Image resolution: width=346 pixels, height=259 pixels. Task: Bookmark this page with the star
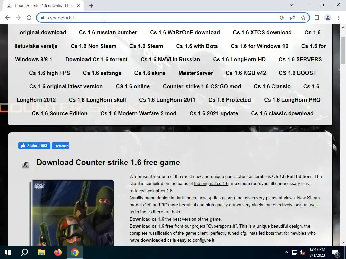[x=303, y=18]
